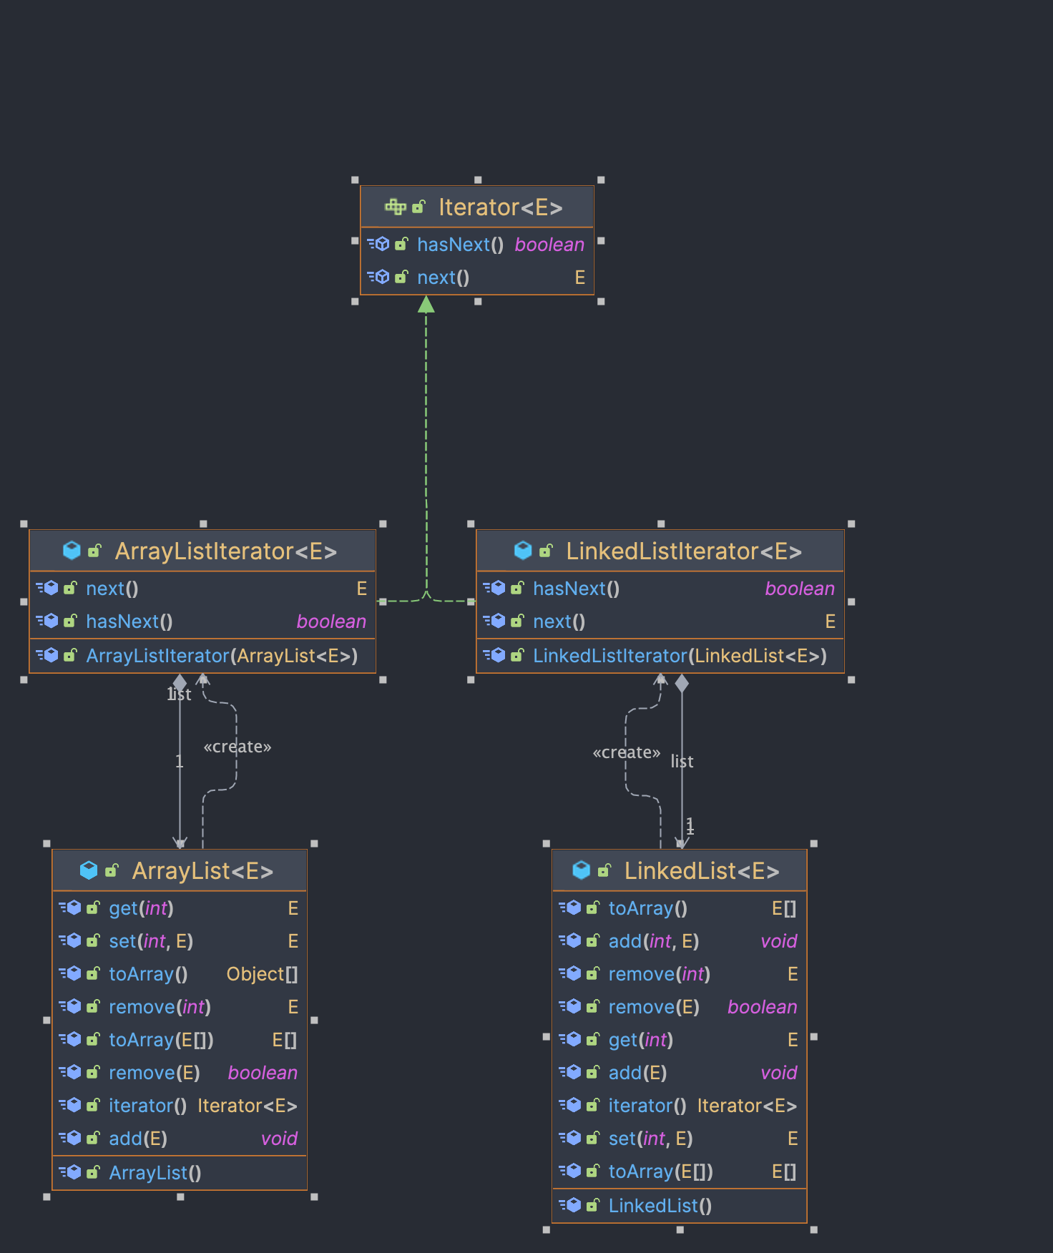Screen dimensions: 1053x1253
Task: Click the void return type of LinkedList add(E)
Action: (779, 1073)
